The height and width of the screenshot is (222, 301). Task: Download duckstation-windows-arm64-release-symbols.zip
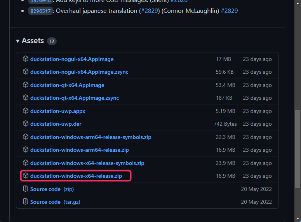(90, 137)
